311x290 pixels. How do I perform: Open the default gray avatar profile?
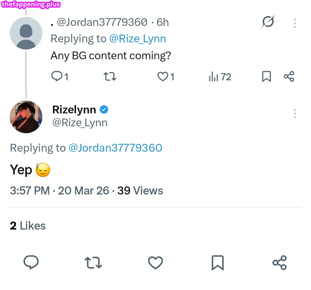point(26,33)
